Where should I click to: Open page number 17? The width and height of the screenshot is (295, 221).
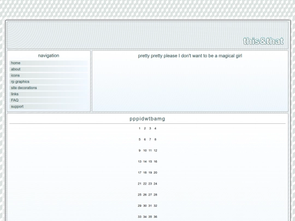pyautogui.click(x=140, y=172)
